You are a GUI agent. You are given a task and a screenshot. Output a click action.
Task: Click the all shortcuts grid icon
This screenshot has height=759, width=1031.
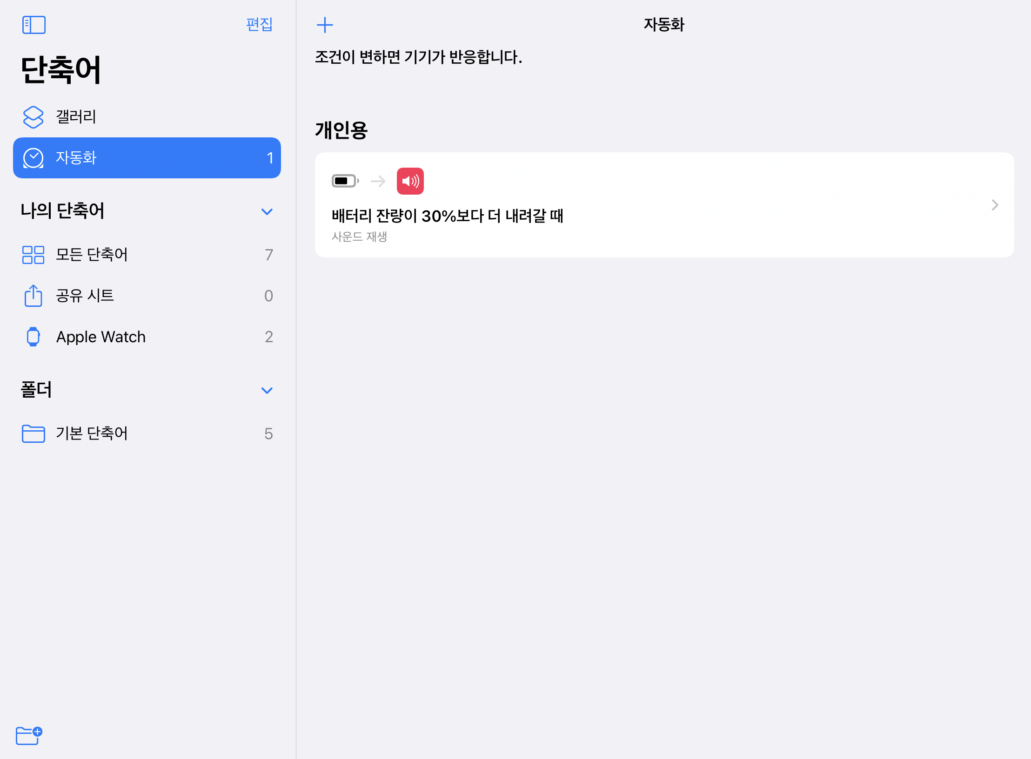click(33, 255)
